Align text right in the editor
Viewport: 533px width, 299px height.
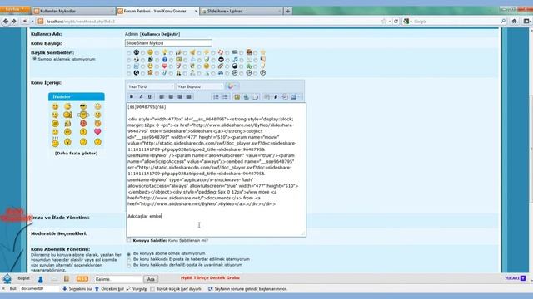(x=180, y=96)
